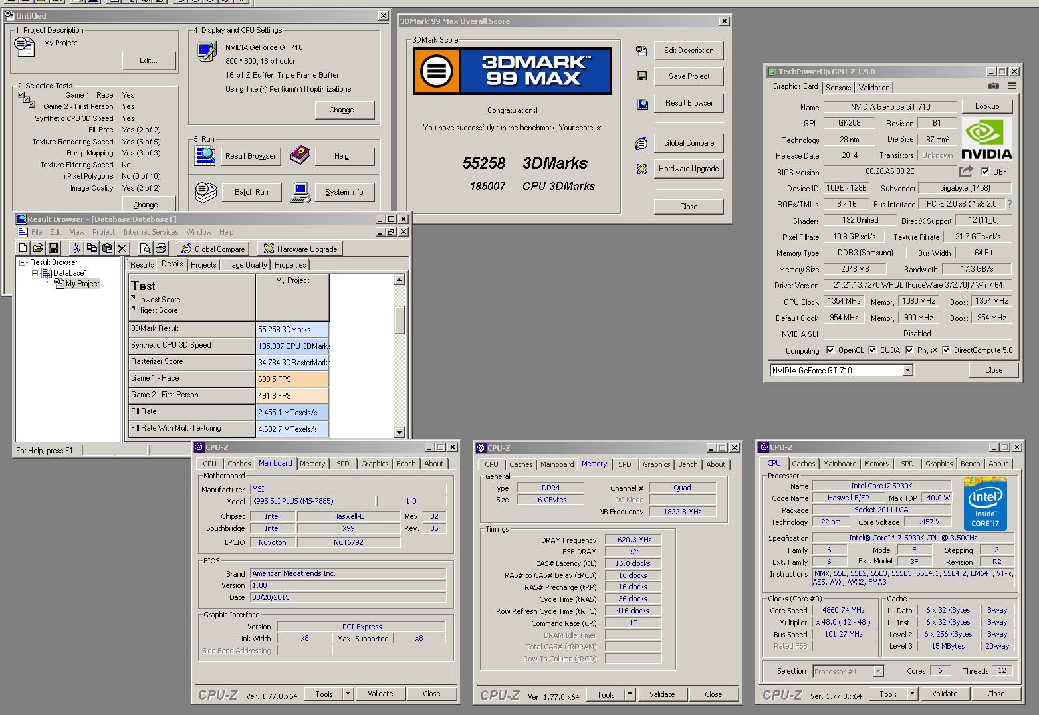Click Edit Description icon in score window
The image size is (1039, 715).
click(641, 51)
